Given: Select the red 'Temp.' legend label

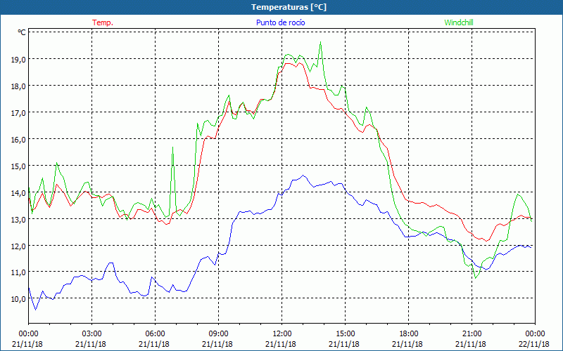Looking at the screenshot, I should coord(103,22).
